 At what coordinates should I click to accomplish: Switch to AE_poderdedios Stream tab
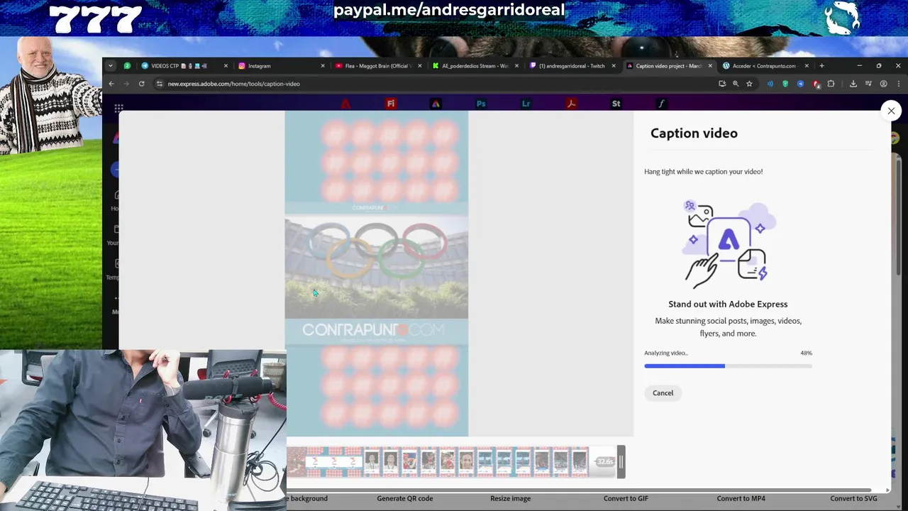[x=475, y=66]
